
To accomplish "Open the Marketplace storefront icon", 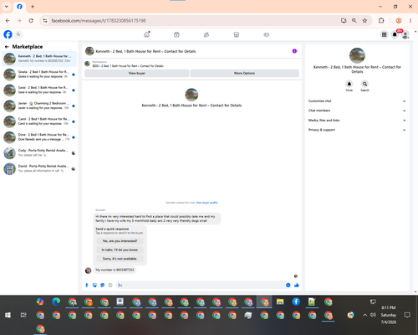I will [x=237, y=34].
